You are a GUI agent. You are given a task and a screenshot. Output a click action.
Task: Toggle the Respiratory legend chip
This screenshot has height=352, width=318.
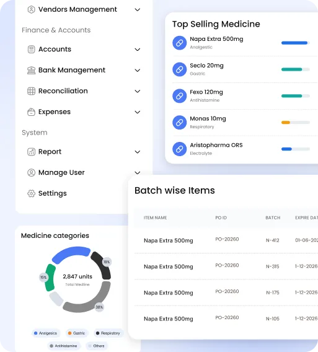tap(108, 333)
